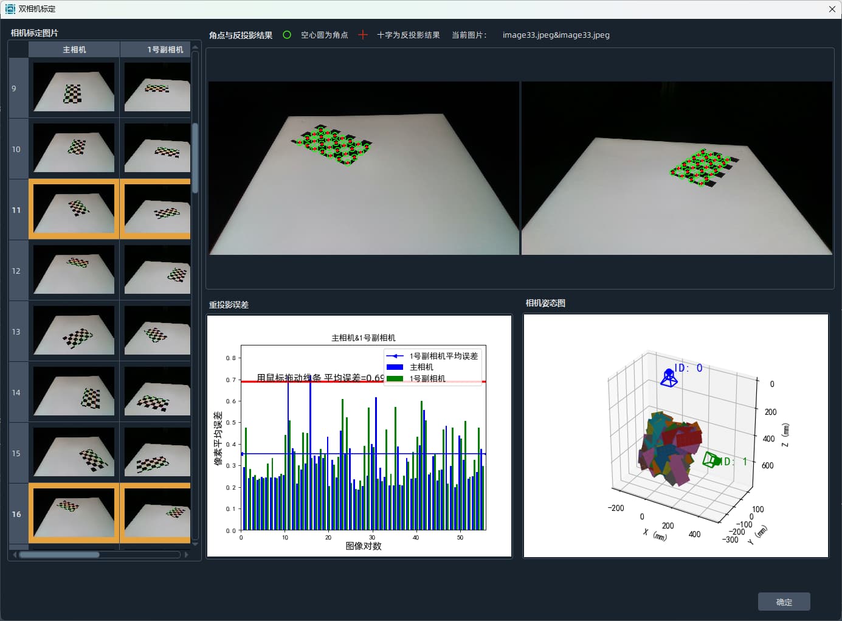Click the right arrow of horizontal scrollbar
The image size is (842, 621).
coord(186,555)
